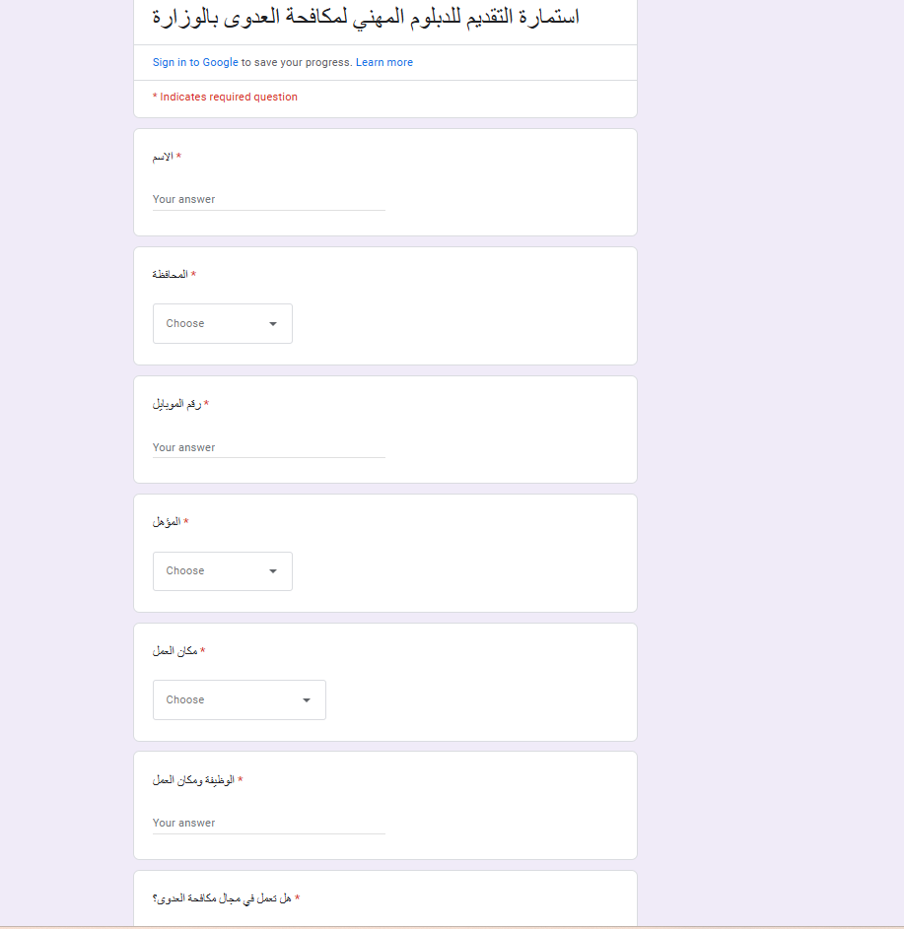Image resolution: width=904 pixels, height=929 pixels.
Task: Open the Learn more link
Action: point(384,62)
